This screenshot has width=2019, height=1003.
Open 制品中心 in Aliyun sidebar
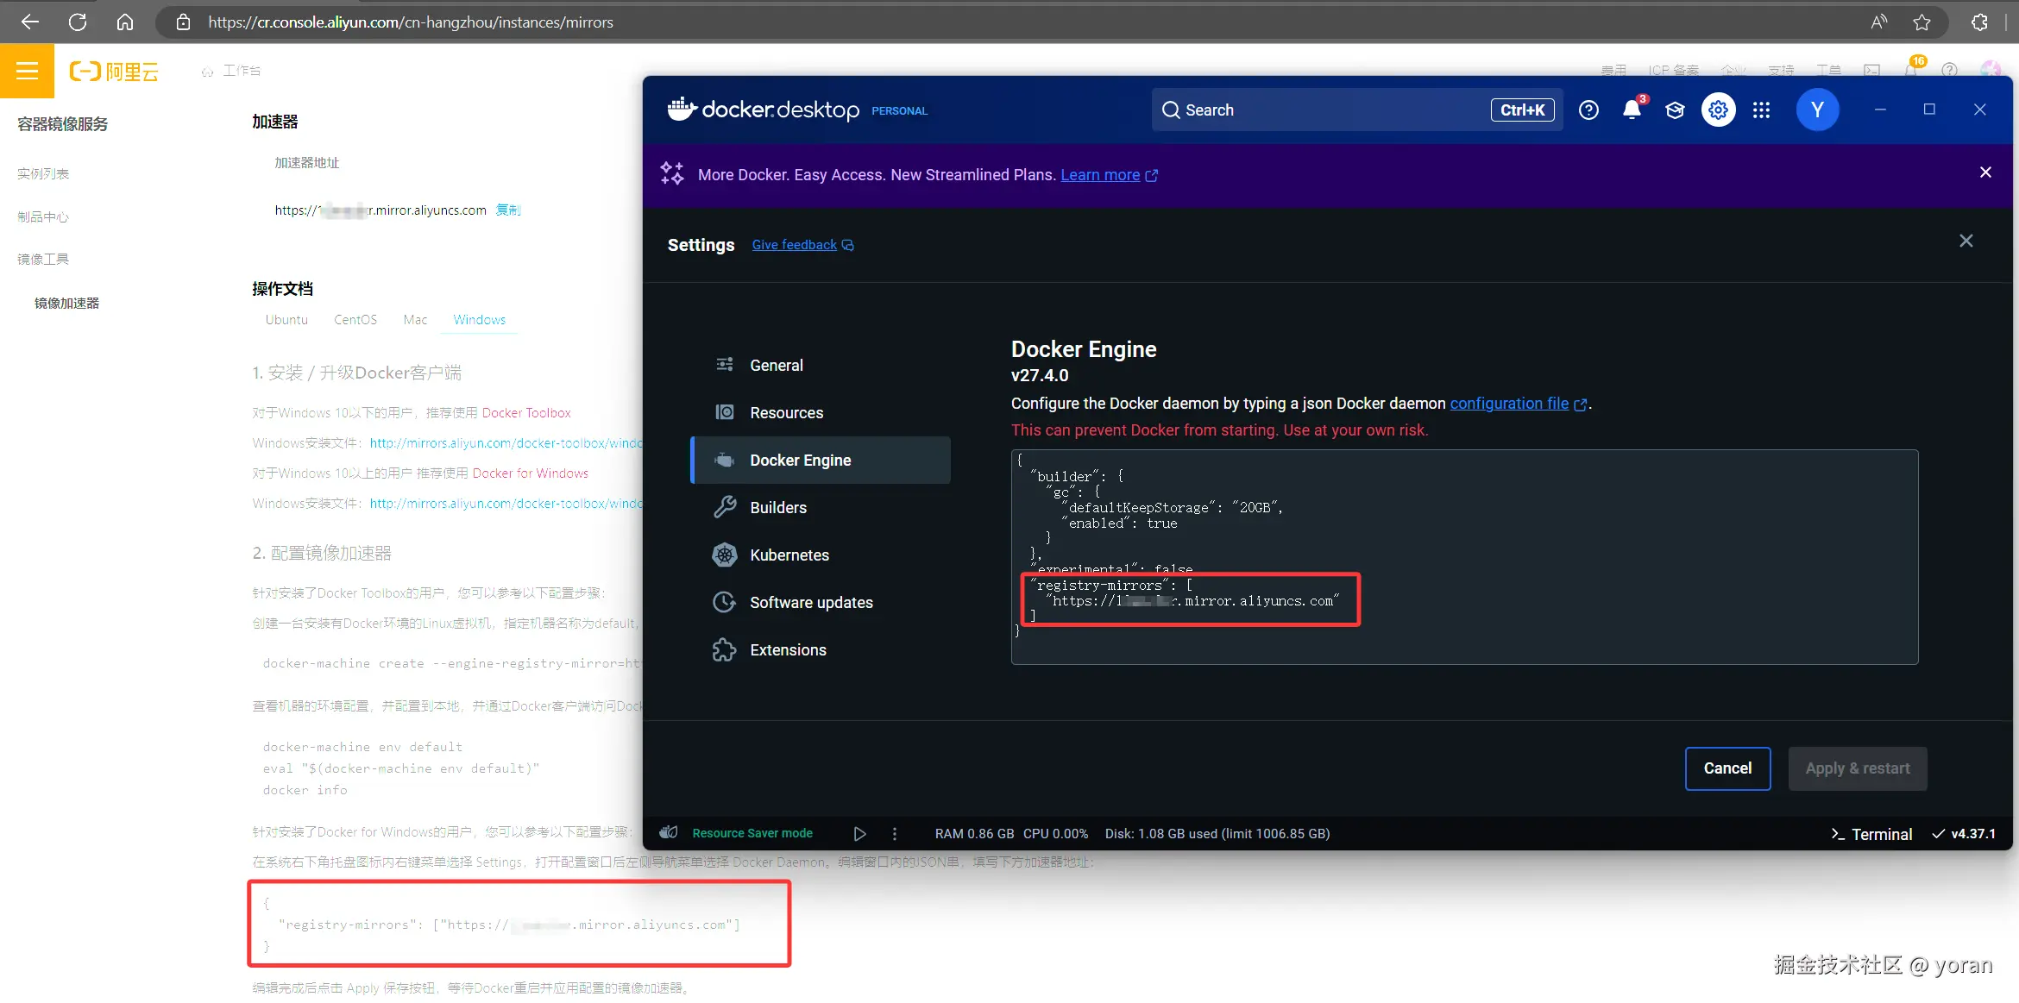[x=43, y=217]
